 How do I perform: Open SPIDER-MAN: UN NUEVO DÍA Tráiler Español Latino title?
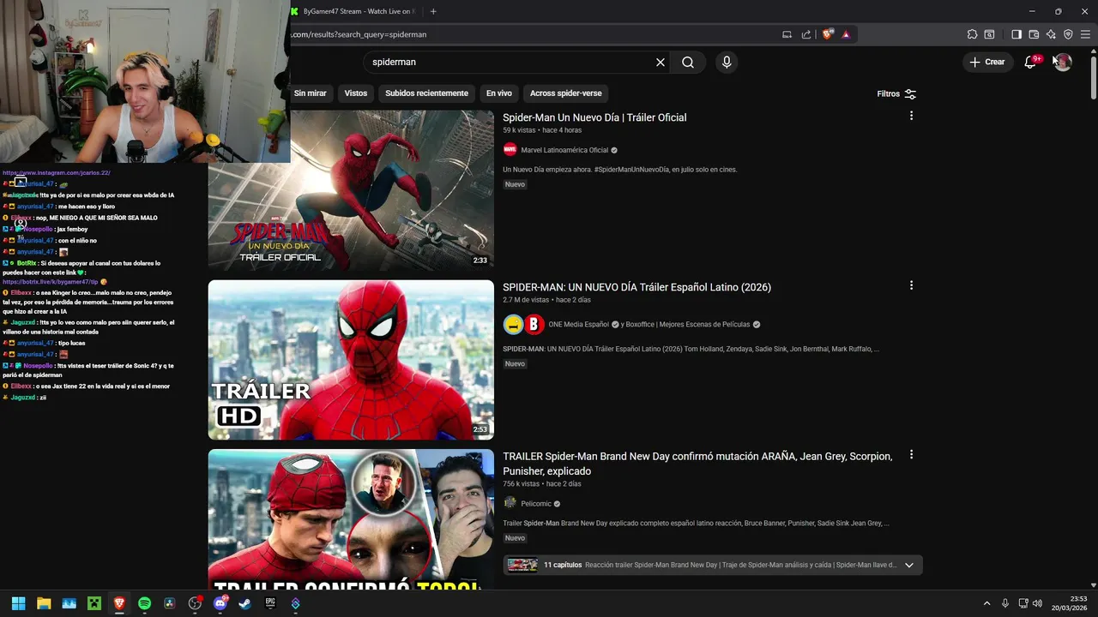(636, 287)
